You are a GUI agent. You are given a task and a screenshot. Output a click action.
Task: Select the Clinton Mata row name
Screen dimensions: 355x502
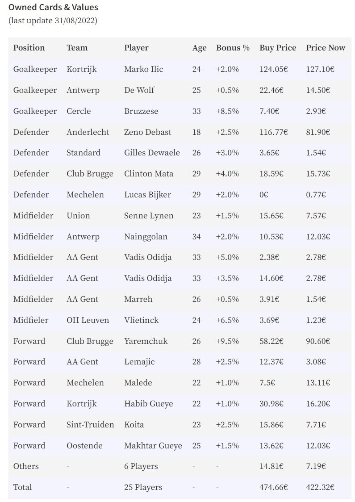click(149, 174)
